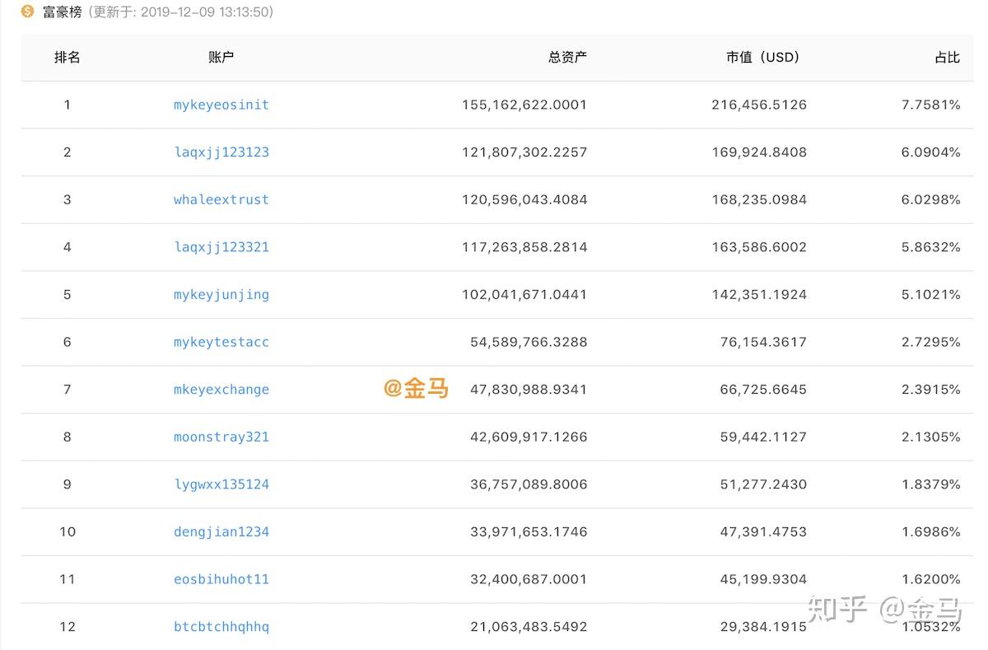Click the 富豪榜 section title
988x650 pixels.
pos(63,12)
